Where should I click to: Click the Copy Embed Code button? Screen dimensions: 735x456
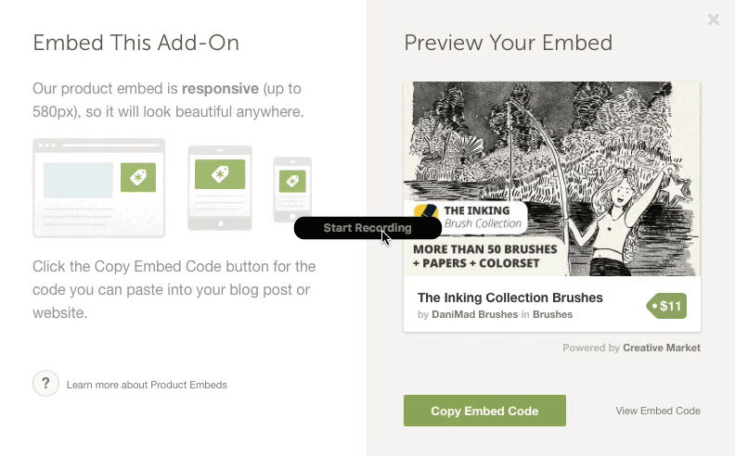point(484,411)
